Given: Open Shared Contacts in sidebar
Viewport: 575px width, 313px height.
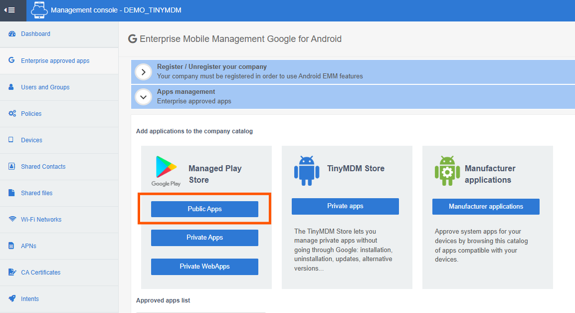Looking at the screenshot, I should 43,167.
